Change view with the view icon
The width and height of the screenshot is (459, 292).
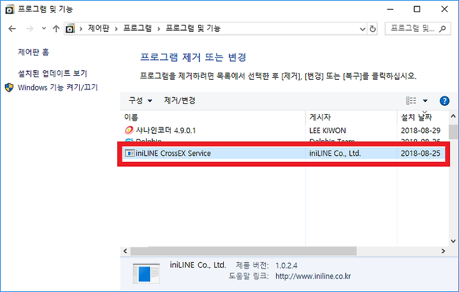(x=411, y=101)
